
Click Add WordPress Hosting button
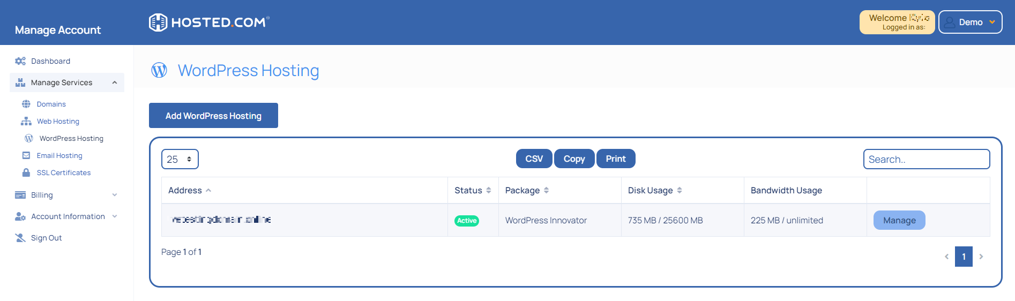[x=213, y=116]
